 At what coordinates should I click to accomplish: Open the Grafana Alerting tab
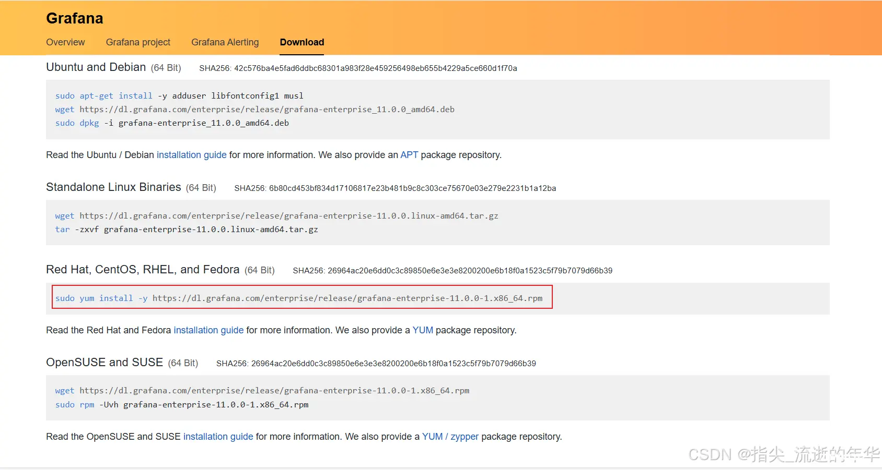225,42
